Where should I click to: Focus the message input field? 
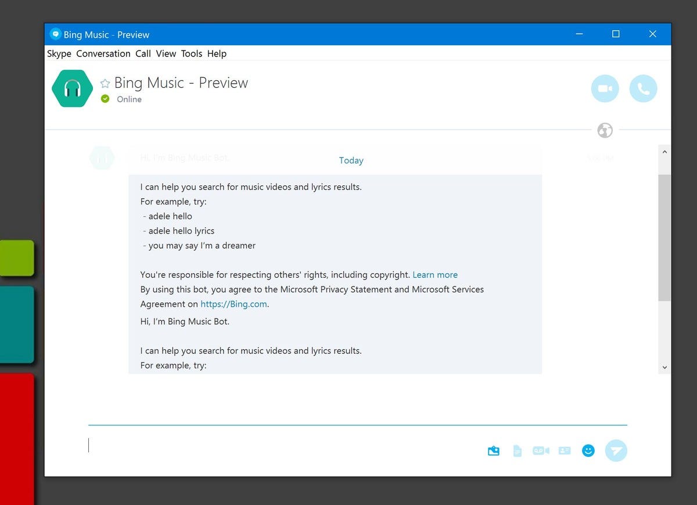[x=285, y=446]
